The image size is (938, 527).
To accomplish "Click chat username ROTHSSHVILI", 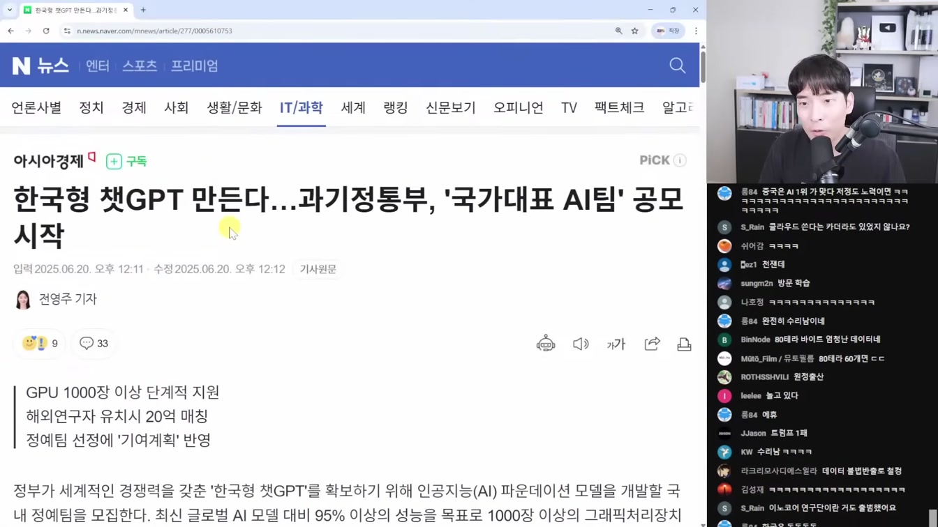I will [764, 377].
